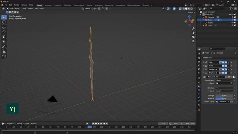This screenshot has height=134, width=238.
Task: Open the Keying popover in timeline
Action: click(20, 124)
